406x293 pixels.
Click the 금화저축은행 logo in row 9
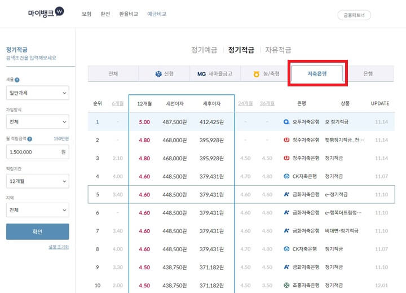click(x=286, y=267)
